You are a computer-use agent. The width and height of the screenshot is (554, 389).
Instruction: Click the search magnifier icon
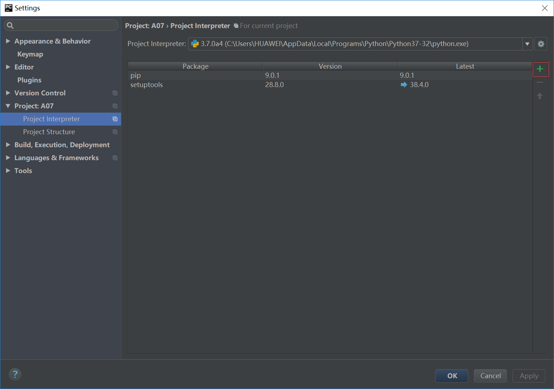pyautogui.click(x=10, y=25)
